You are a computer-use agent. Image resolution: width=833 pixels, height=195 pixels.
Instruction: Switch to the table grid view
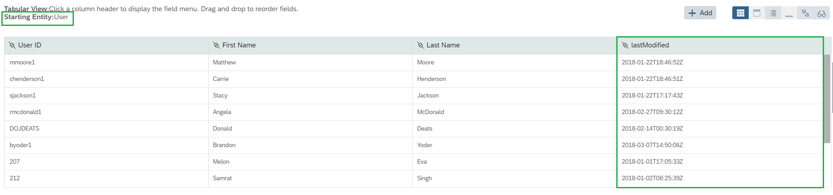pos(740,13)
